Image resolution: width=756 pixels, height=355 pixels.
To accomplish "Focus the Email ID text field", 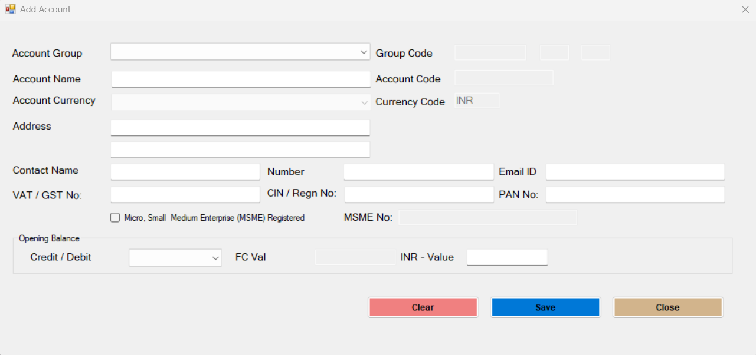I will tap(634, 171).
